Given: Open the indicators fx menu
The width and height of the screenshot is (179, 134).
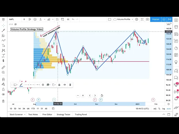Looking at the screenshot, I should 41,19.
